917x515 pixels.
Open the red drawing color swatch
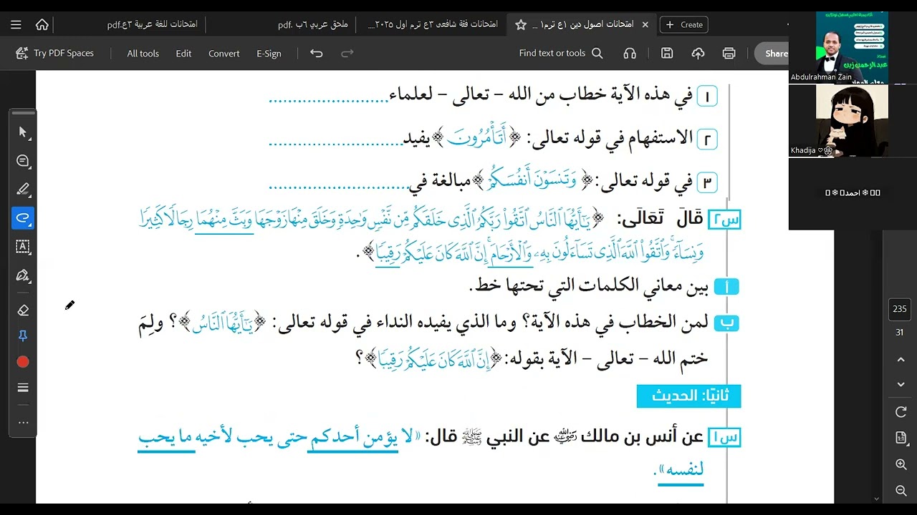pyautogui.click(x=23, y=362)
